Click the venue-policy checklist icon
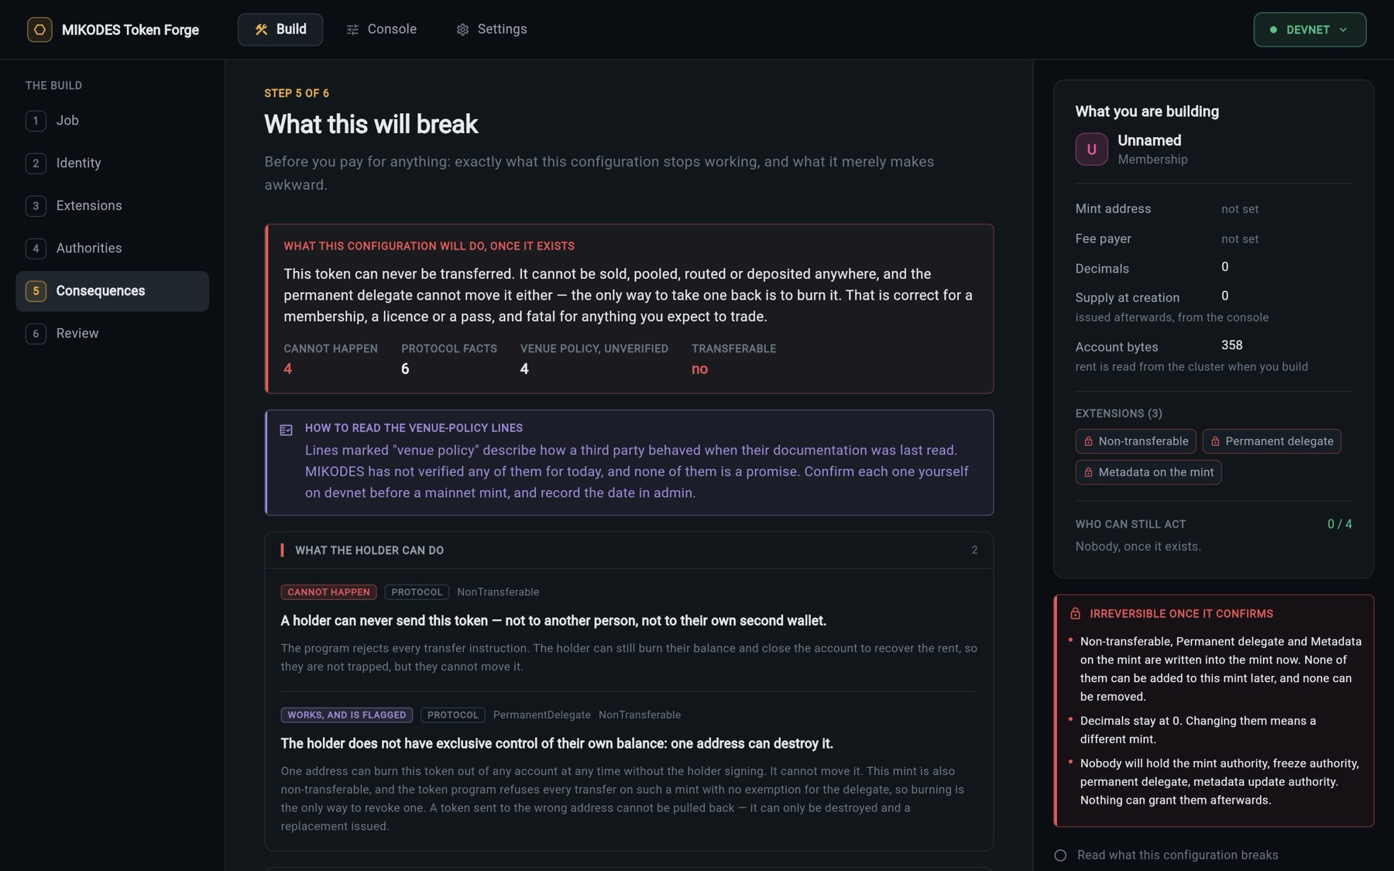 click(x=286, y=430)
